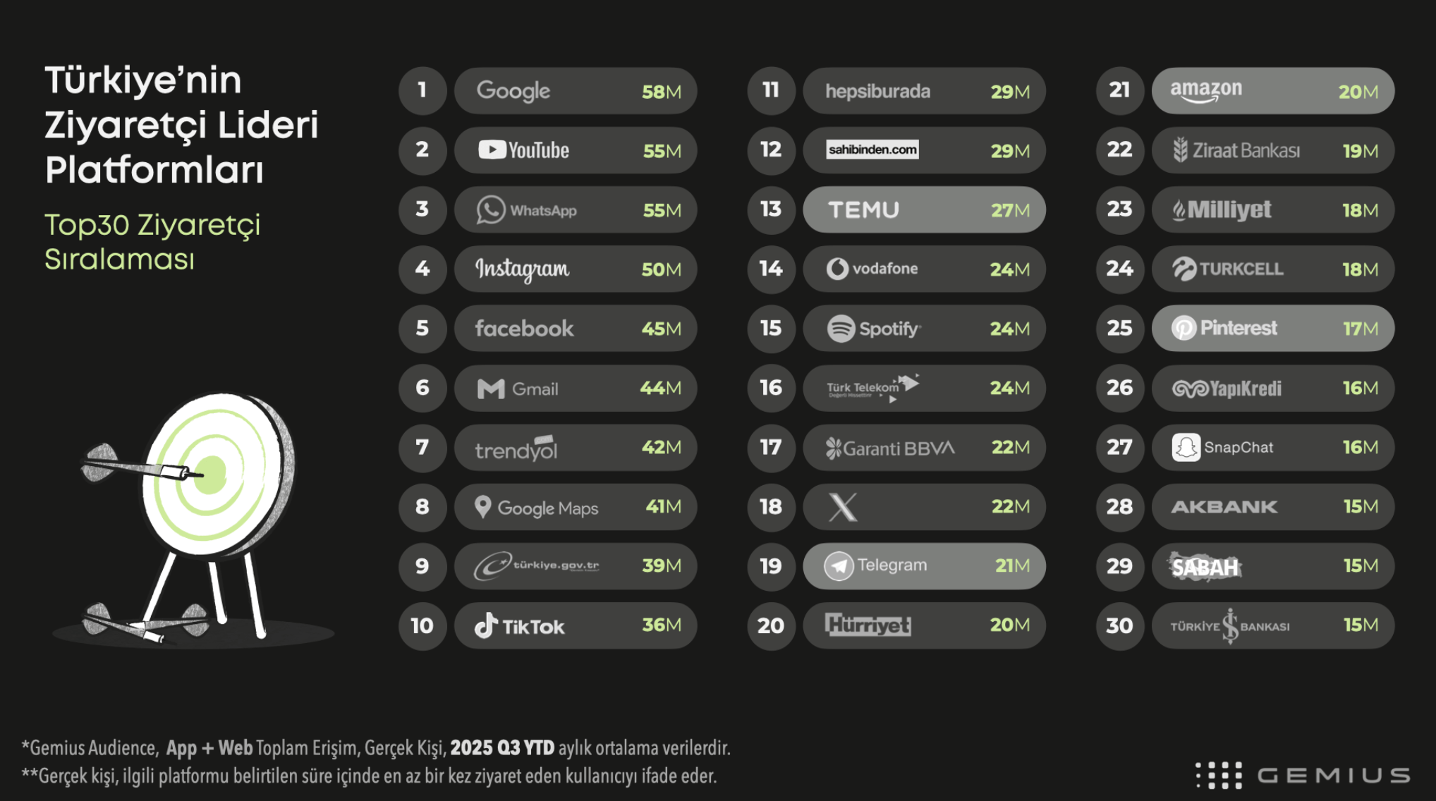1436x801 pixels.
Task: Click the rank 30 number badge
Action: click(1119, 625)
